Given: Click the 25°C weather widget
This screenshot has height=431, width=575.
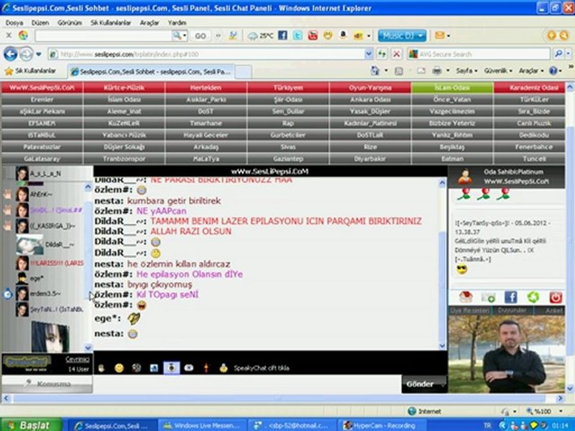Looking at the screenshot, I should tap(261, 36).
